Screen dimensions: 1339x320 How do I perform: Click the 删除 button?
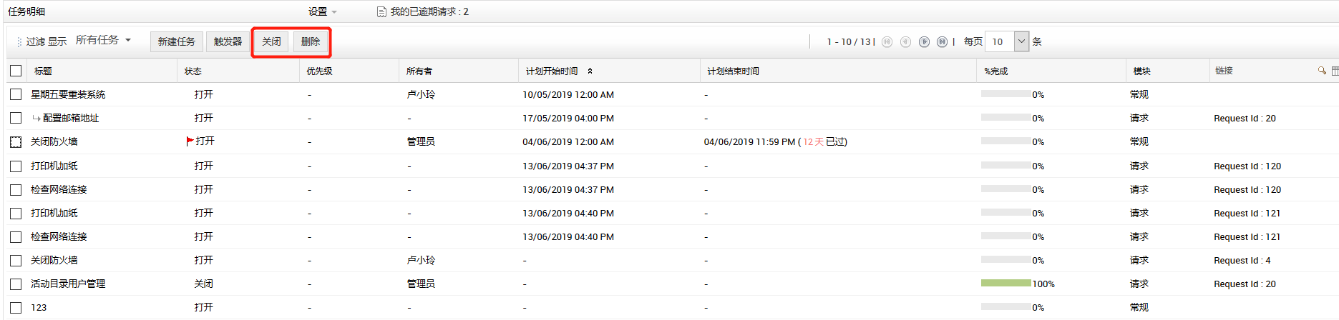tap(311, 41)
